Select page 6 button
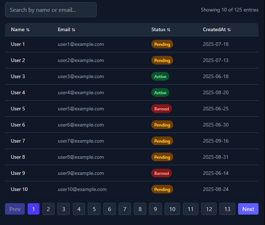 109,209
